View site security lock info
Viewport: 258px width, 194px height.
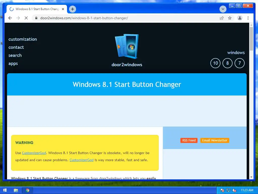[36, 18]
